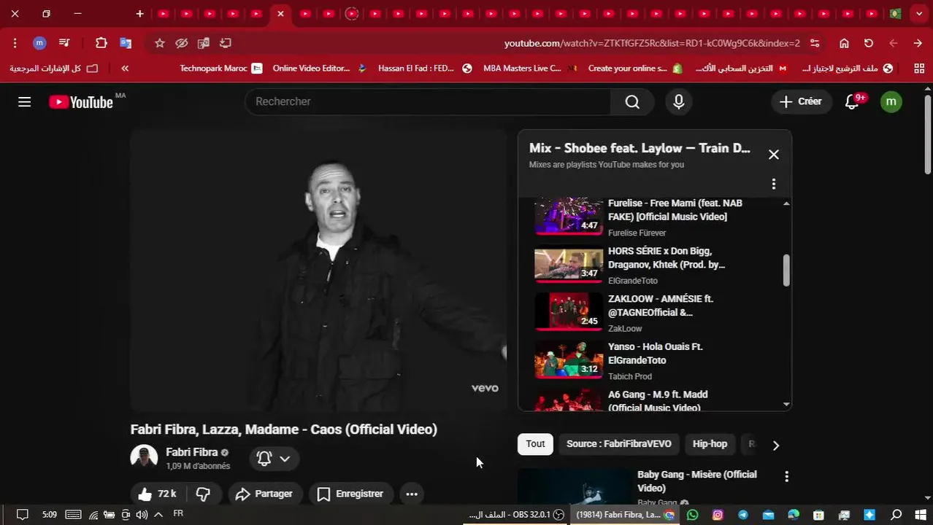The height and width of the screenshot is (525, 933).
Task: Open browser extensions puzzle icon
Action: (x=101, y=43)
